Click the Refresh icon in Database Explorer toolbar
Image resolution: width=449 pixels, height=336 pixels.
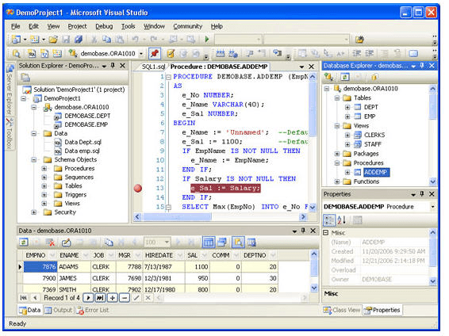(x=345, y=77)
